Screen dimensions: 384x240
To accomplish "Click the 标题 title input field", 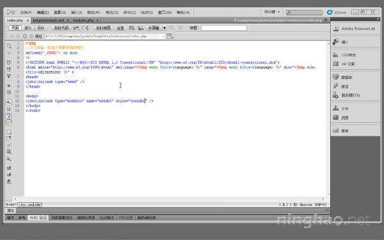I will coord(223,28).
